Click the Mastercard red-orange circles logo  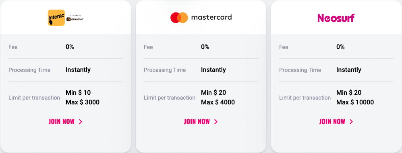point(179,18)
